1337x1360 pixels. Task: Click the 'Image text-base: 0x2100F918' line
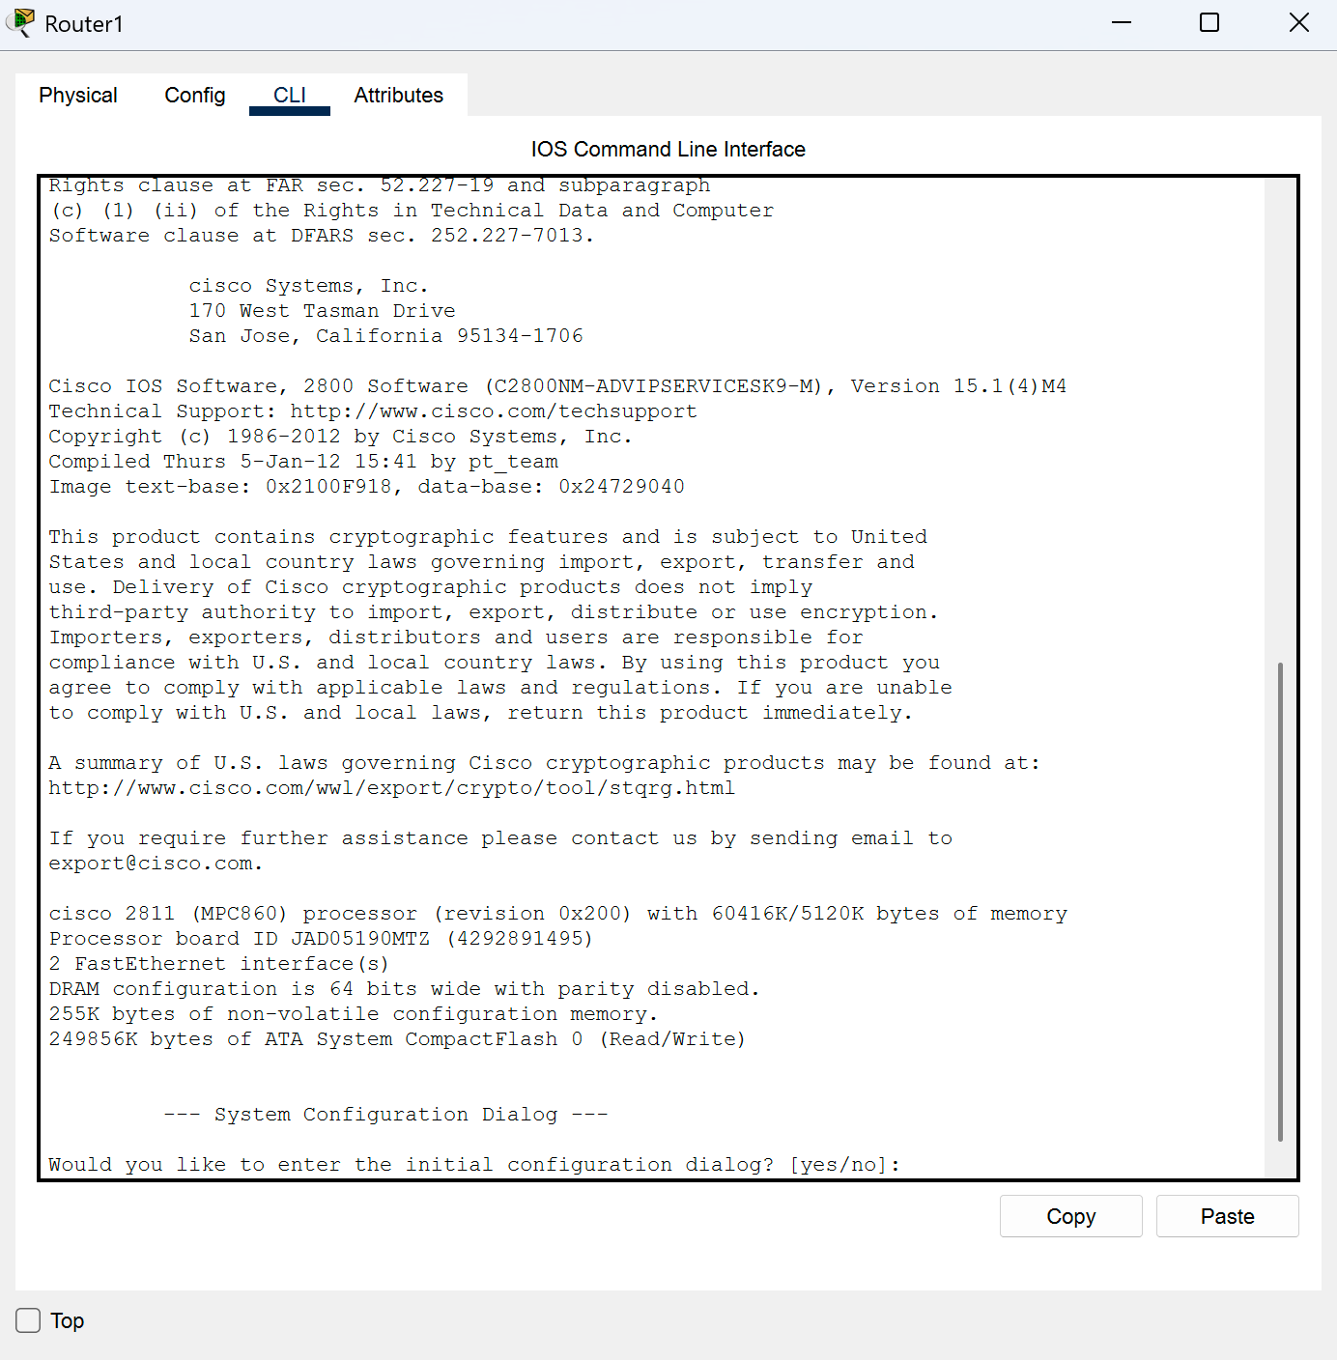[x=367, y=487]
